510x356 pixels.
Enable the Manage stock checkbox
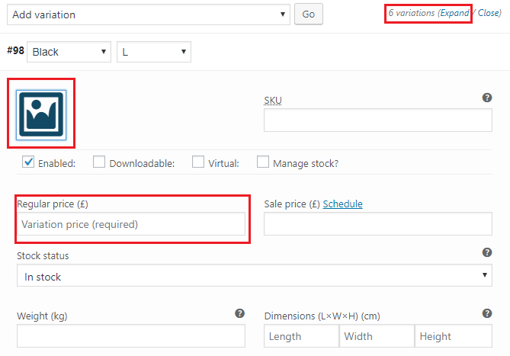[x=263, y=162]
